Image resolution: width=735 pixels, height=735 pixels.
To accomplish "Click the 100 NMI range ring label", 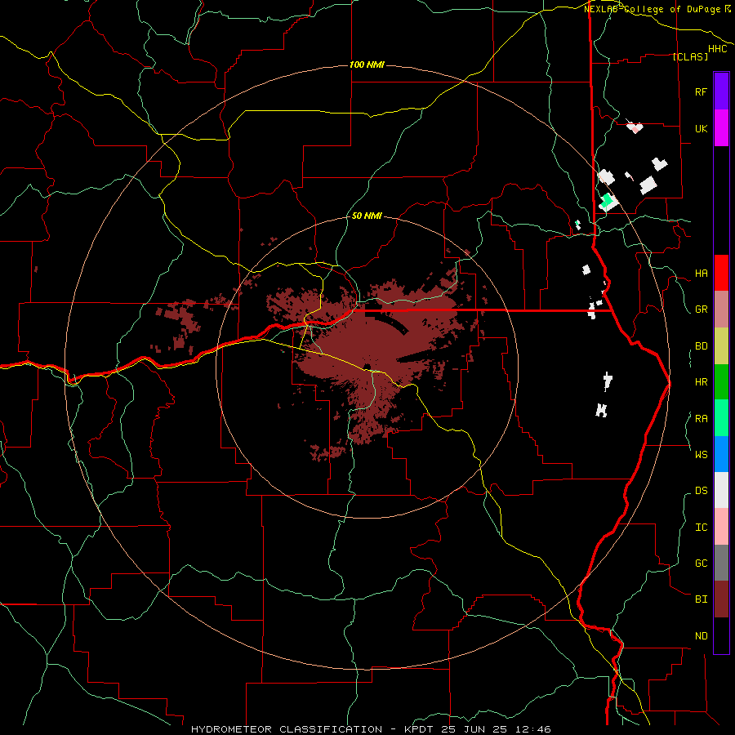I will [367, 65].
